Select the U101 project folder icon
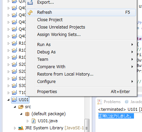Image resolution: width=142 pixels, height=132 pixels. point(14,99)
